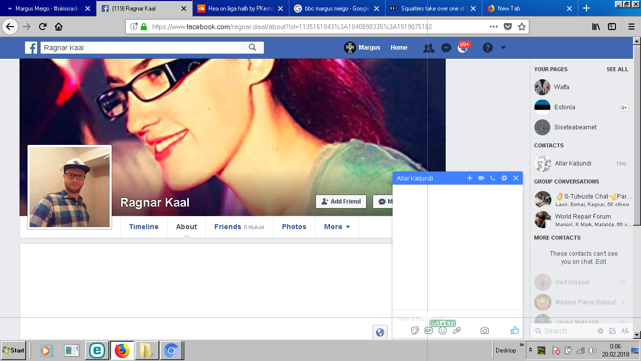Reload the current Facebook page
This screenshot has width=641, height=361.
43,27
